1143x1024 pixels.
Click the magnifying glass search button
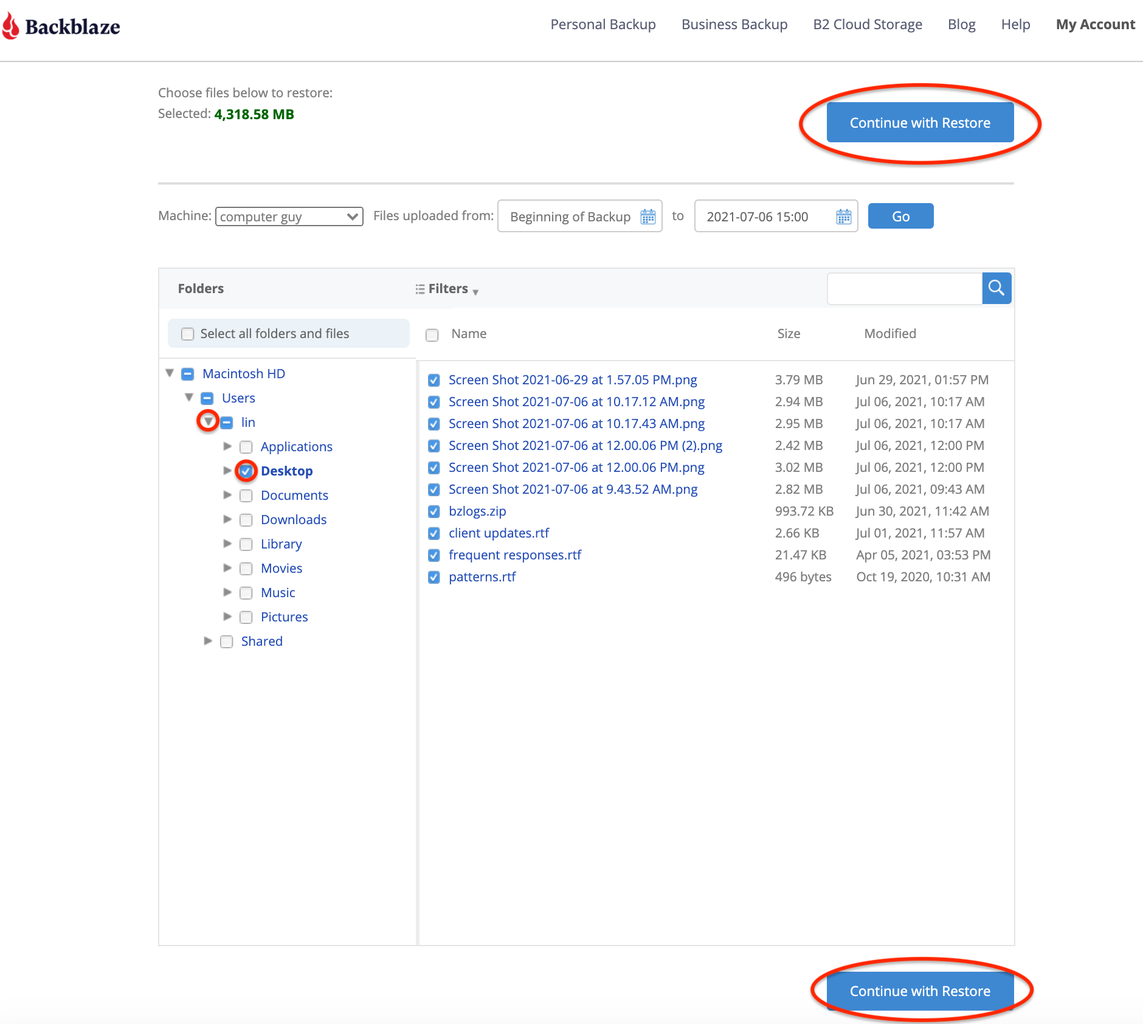click(996, 288)
